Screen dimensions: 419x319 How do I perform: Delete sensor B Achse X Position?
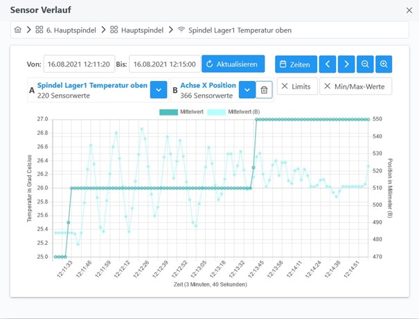click(x=264, y=90)
